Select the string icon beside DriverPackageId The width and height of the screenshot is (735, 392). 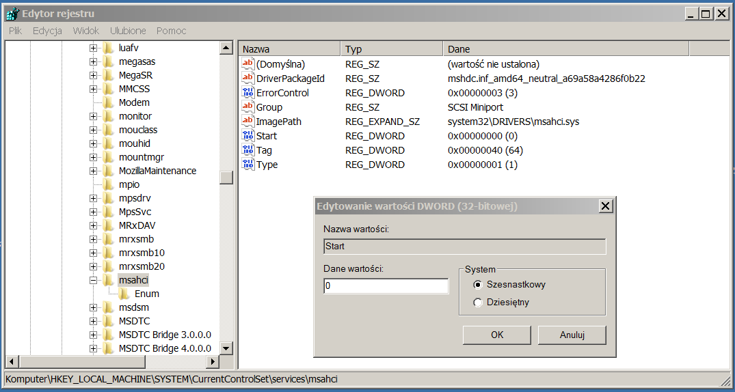[248, 79]
